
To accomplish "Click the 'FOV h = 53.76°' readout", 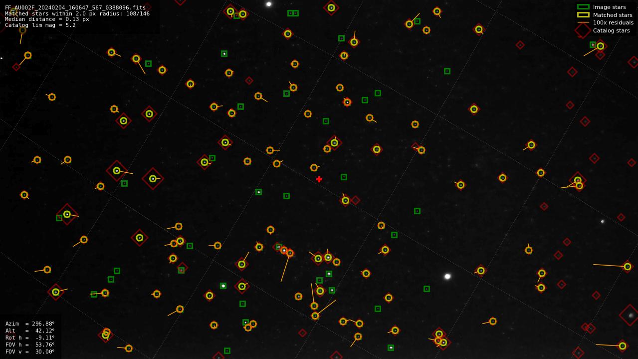I will pyautogui.click(x=30, y=345).
